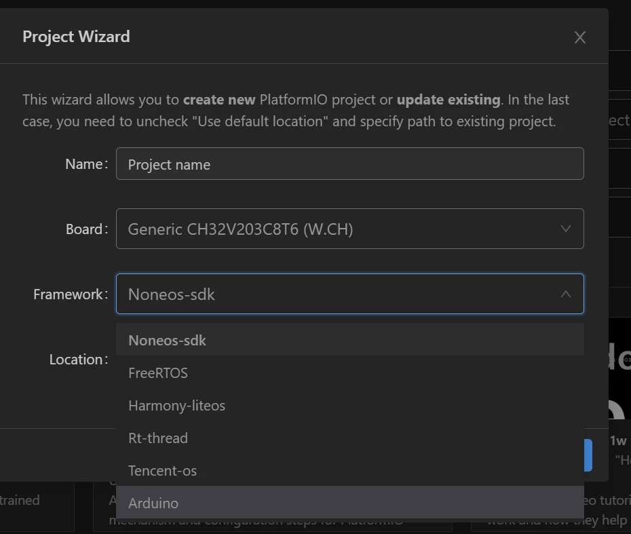This screenshot has height=534, width=631.
Task: Click the bold "create new" text
Action: pos(219,100)
